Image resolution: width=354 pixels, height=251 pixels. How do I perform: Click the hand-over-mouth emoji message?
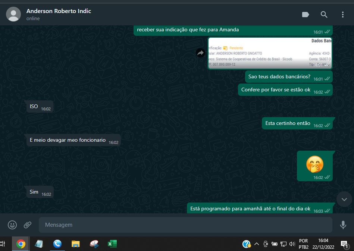tap(314, 164)
